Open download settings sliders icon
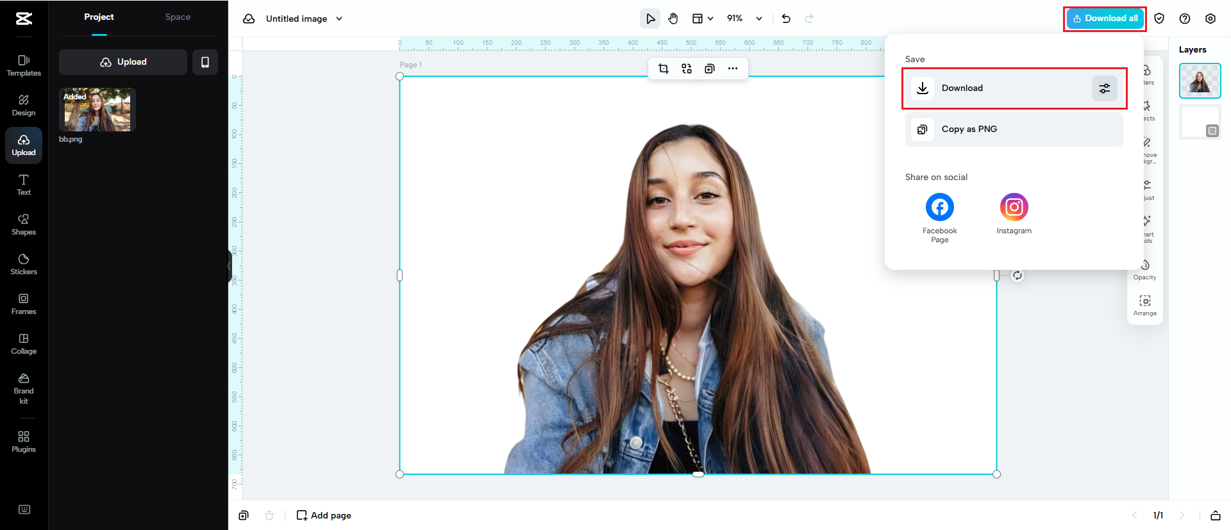Viewport: 1231px width, 530px height. 1104,88
